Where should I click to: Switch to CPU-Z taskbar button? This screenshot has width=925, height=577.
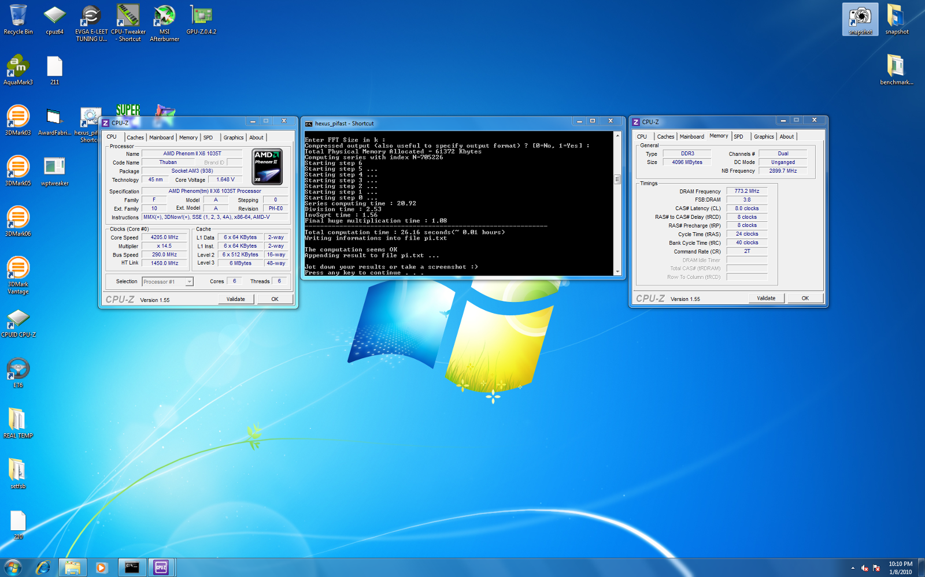pyautogui.click(x=161, y=568)
